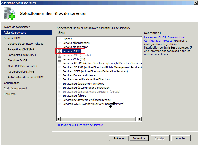This screenshot has height=145, width=198.
Task: Select the 'Serveur Web (IIS)' role label
Action: click(74, 59)
